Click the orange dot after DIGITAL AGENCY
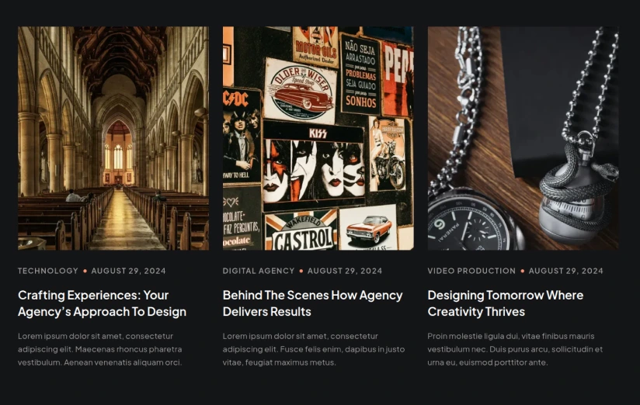Image resolution: width=640 pixels, height=405 pixels. pyautogui.click(x=301, y=271)
